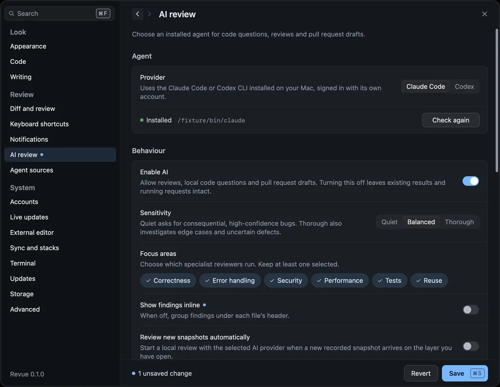This screenshot has height=387, width=500.
Task: Select Claude Code as provider
Action: 425,86
